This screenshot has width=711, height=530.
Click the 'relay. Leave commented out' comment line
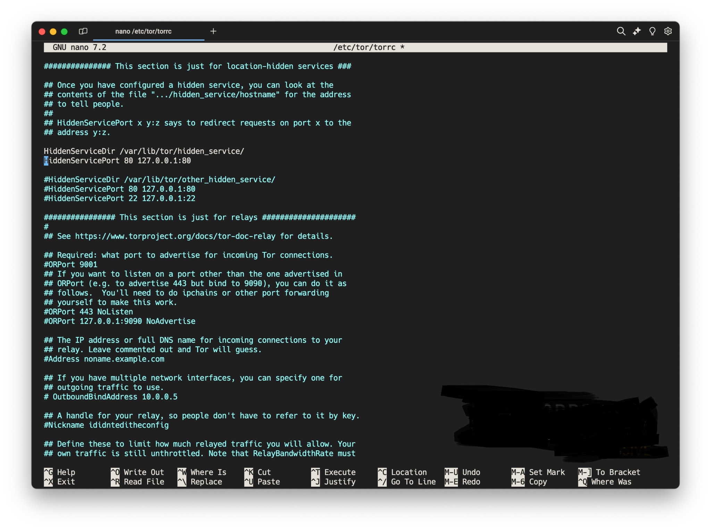click(153, 349)
